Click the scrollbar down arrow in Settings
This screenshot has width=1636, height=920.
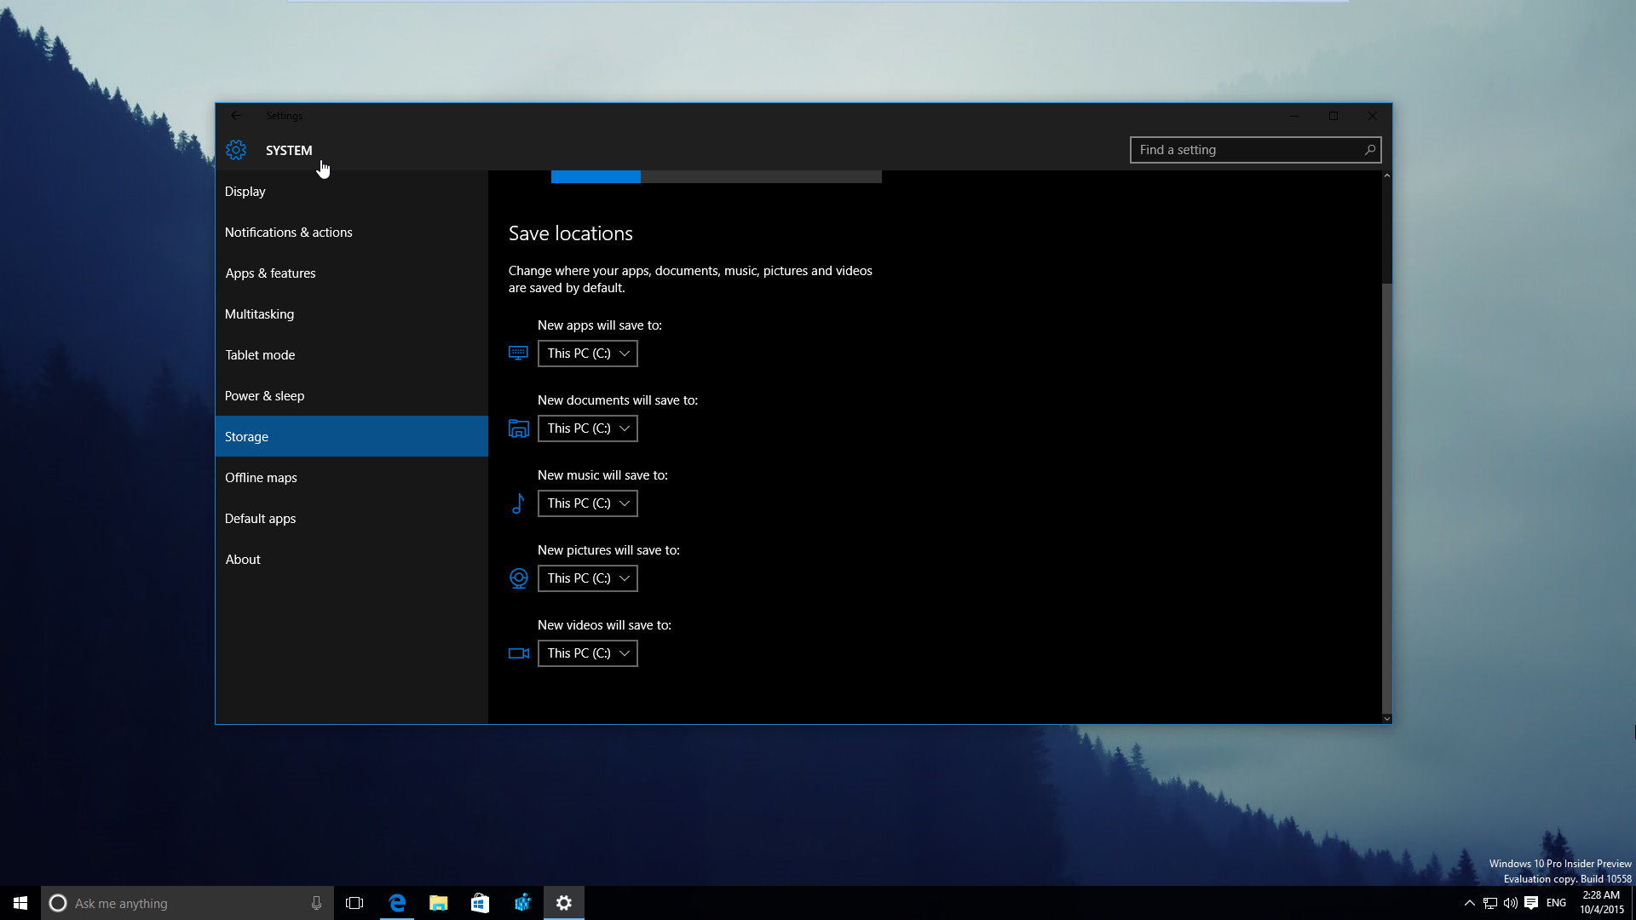pos(1386,718)
